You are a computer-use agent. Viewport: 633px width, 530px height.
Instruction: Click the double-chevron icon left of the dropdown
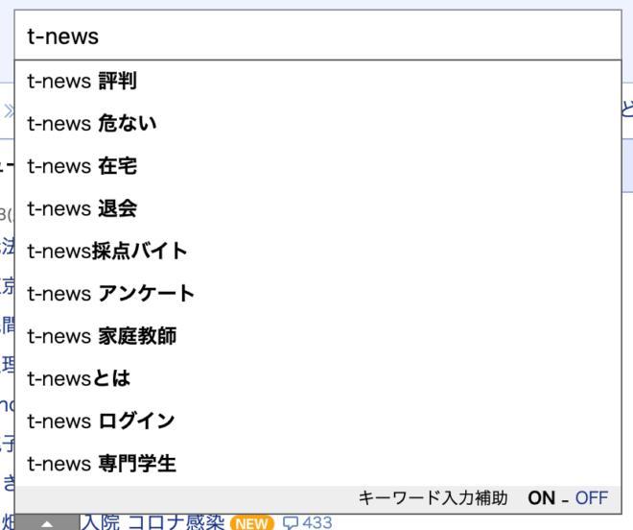click(9, 108)
